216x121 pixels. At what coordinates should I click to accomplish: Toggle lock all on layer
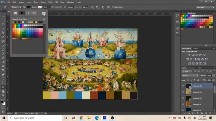198,80
